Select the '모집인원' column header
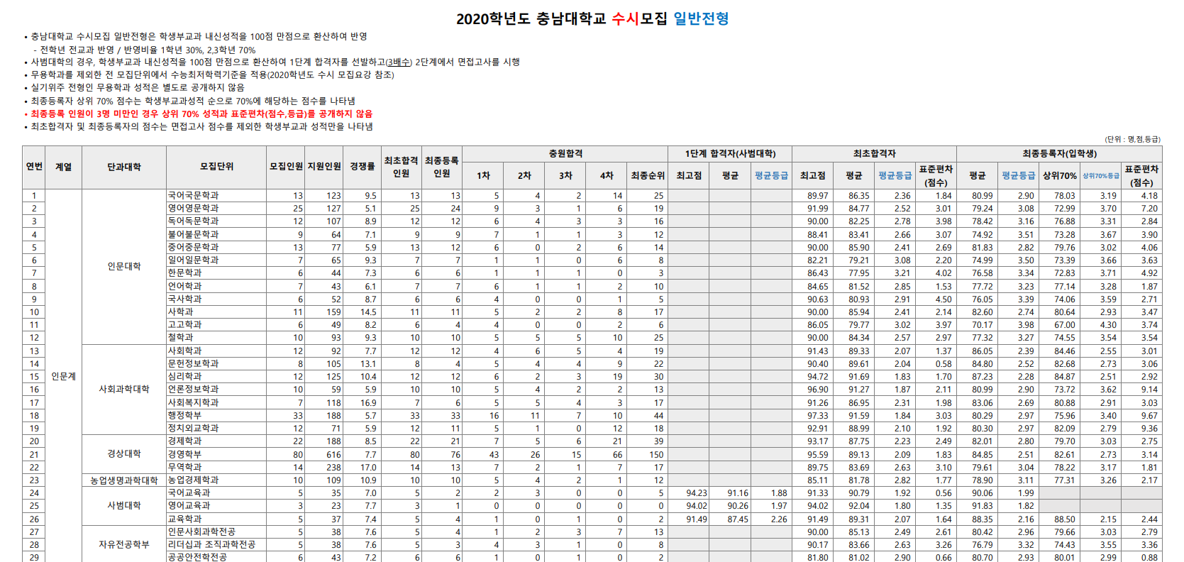The image size is (1184, 562). pyautogui.click(x=286, y=167)
